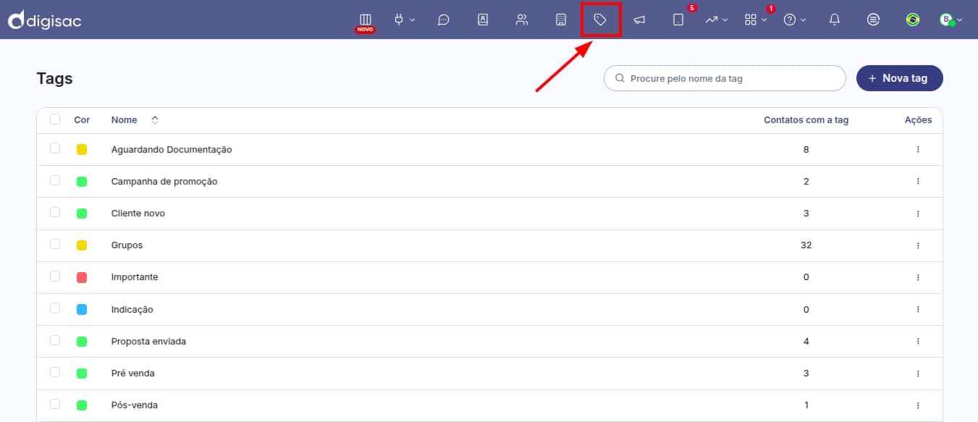Open the help question-mark dropdown
This screenshot has height=422, width=978.
coord(795,20)
